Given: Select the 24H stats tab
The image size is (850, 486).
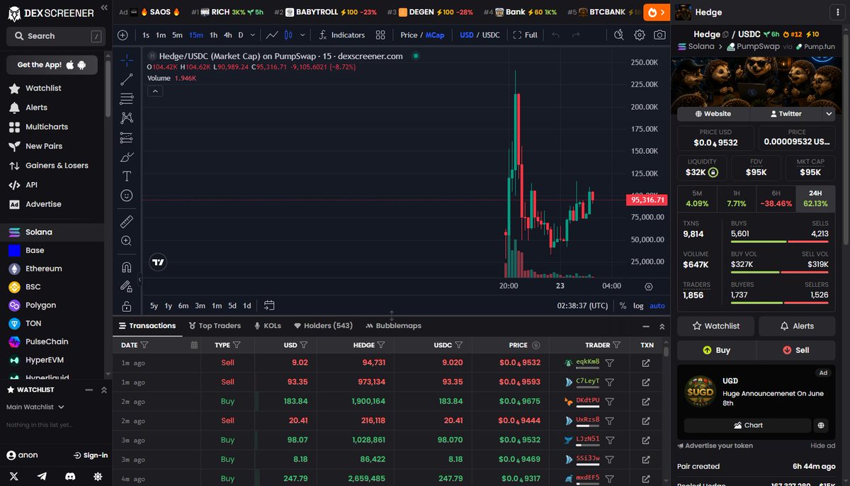Looking at the screenshot, I should [815, 198].
